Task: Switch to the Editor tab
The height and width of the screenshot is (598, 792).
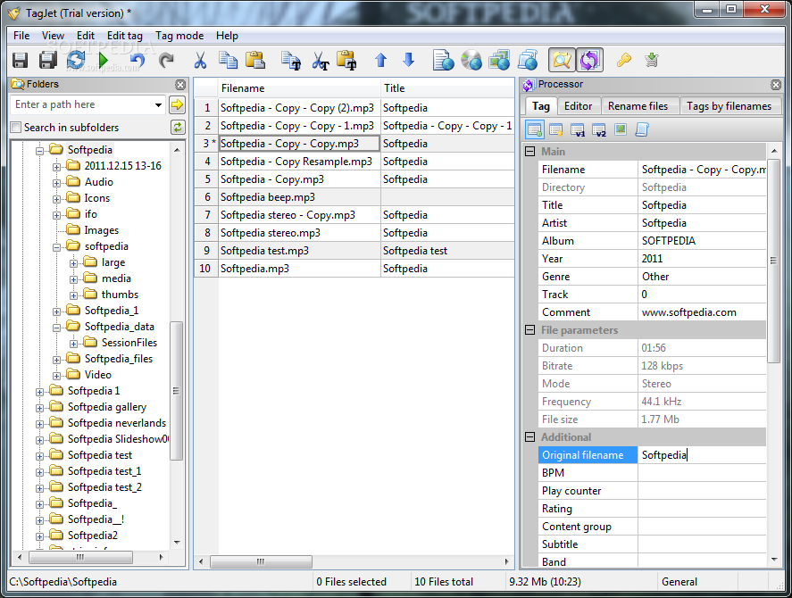Action: pos(578,106)
